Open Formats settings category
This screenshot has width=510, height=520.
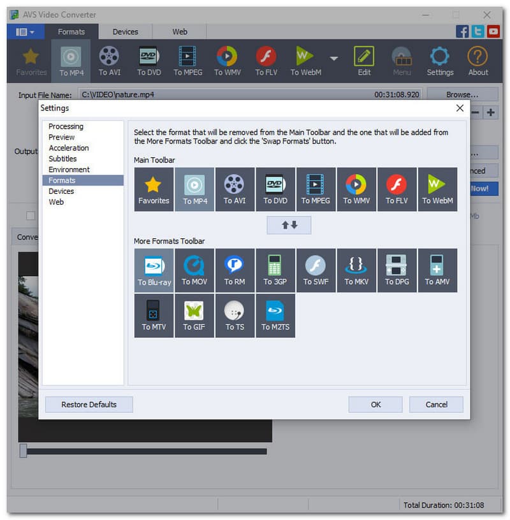(x=83, y=180)
